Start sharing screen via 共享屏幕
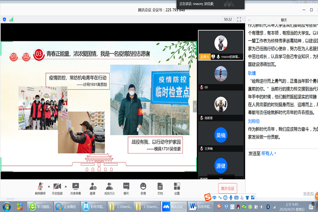Screen dimensions: 318x212 (x=76, y=189)
